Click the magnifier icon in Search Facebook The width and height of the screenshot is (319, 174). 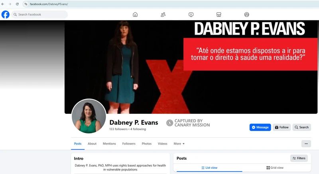coord(15,15)
